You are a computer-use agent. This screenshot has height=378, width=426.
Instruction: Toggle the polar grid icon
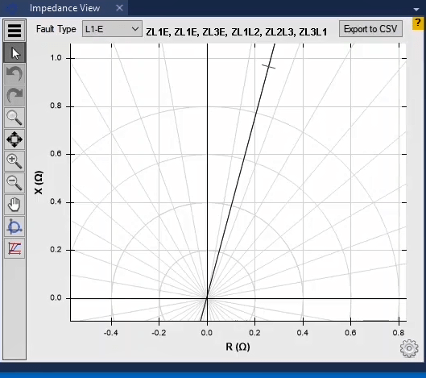pyautogui.click(x=14, y=226)
